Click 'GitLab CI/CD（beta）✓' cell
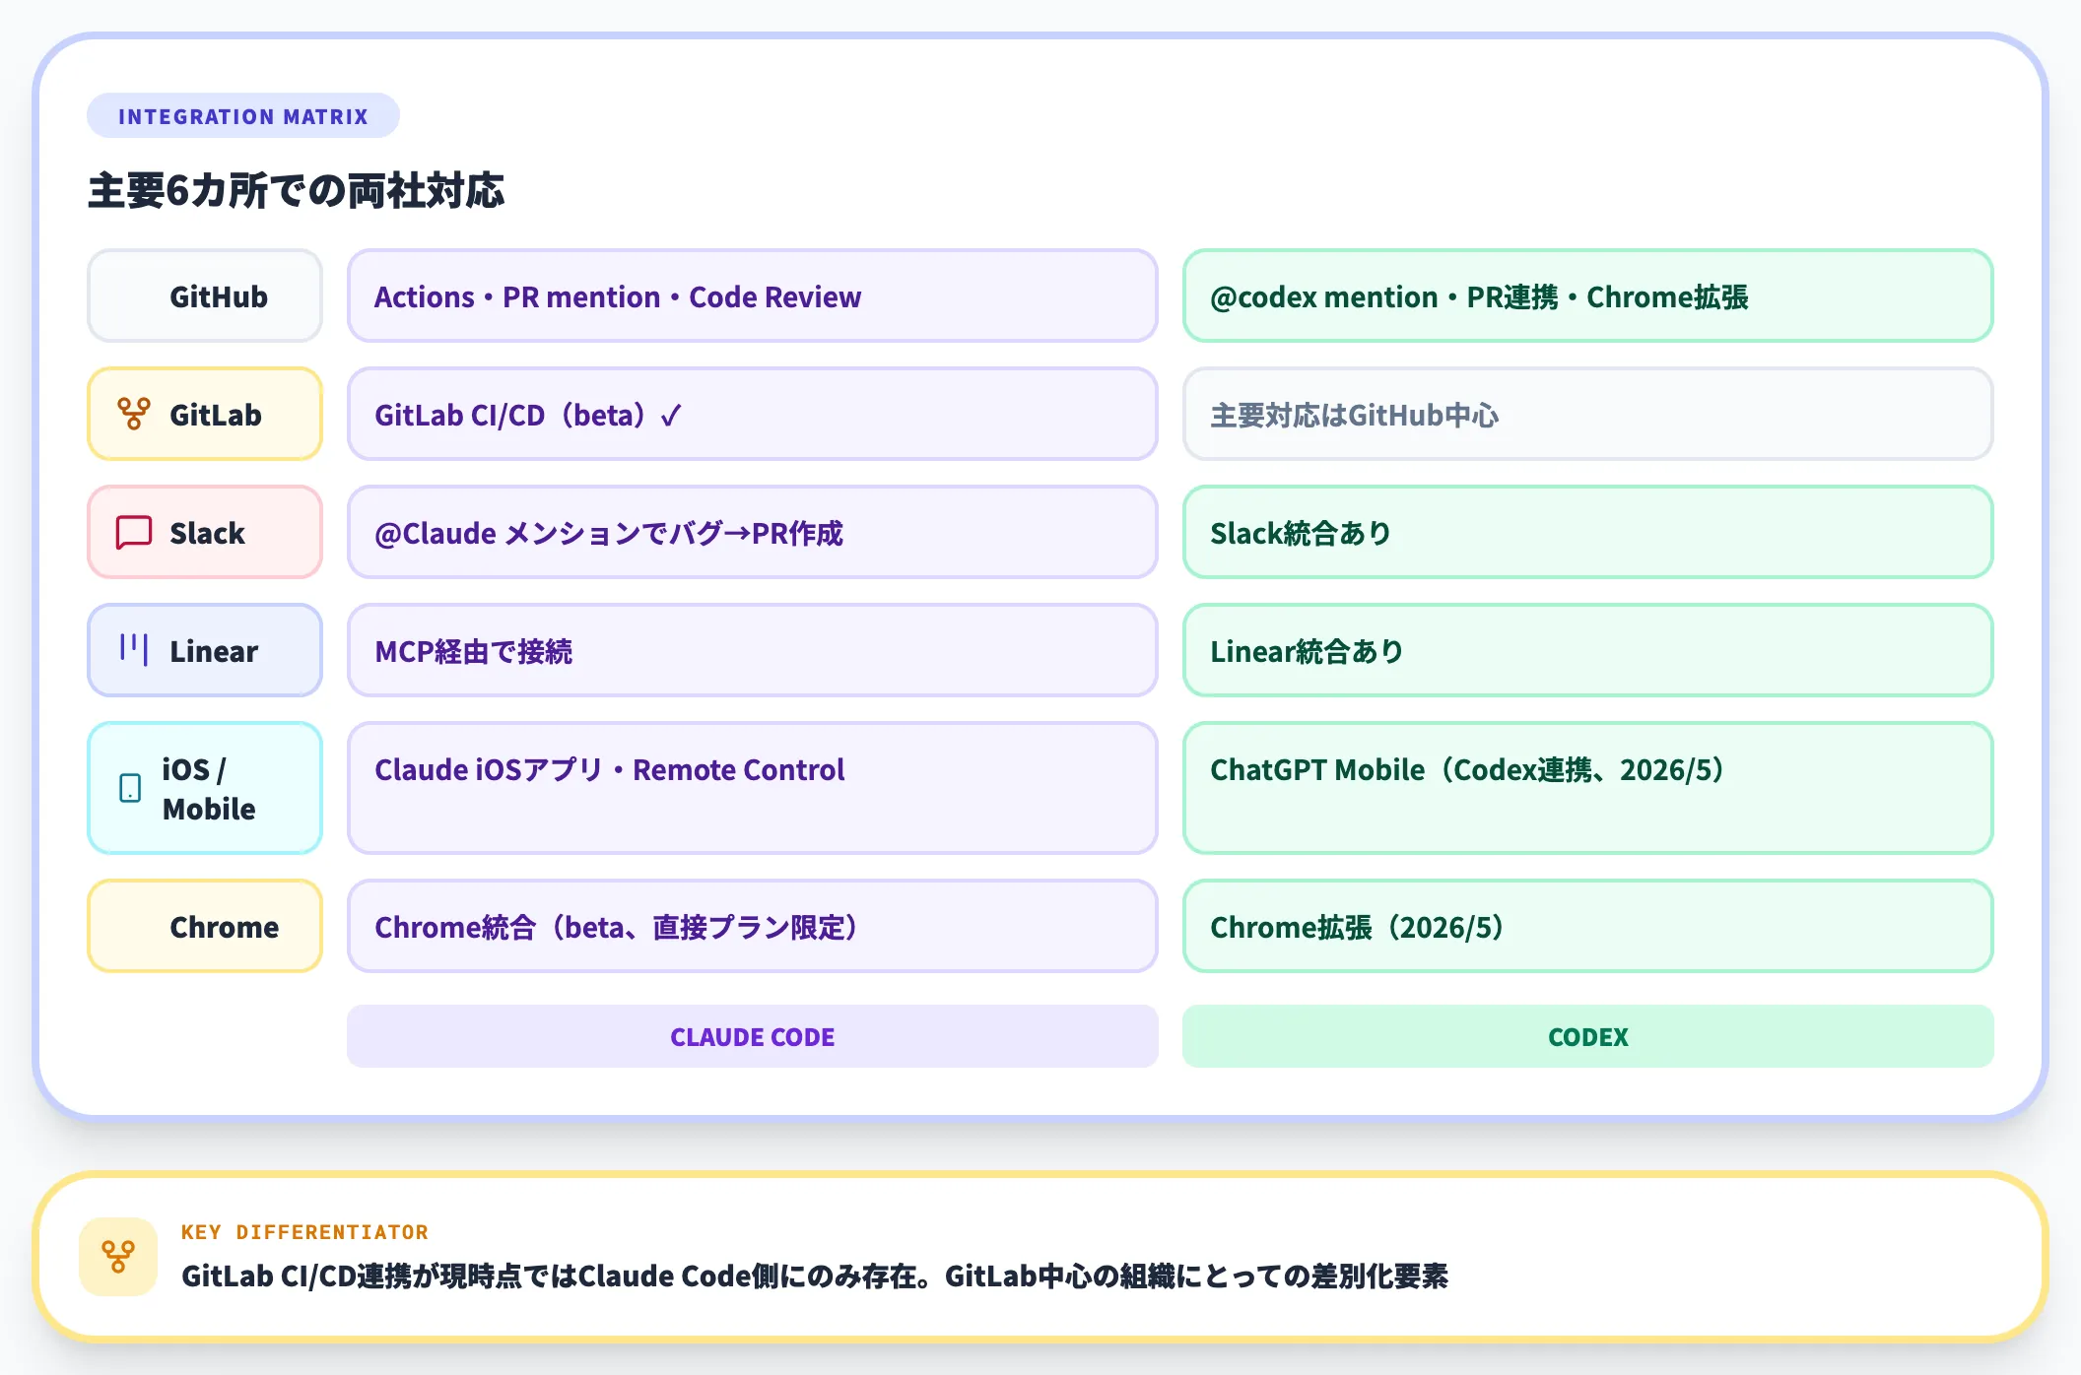 point(753,414)
